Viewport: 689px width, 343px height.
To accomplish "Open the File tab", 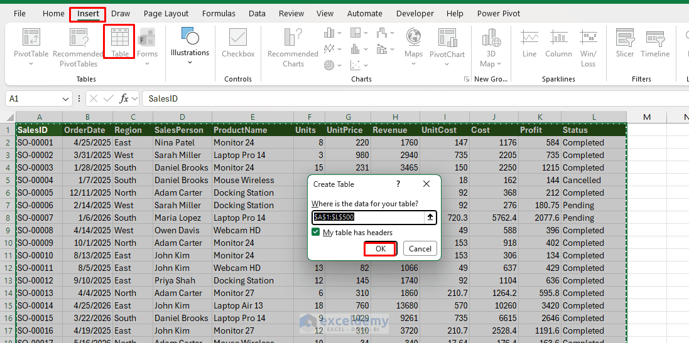I will tap(19, 14).
